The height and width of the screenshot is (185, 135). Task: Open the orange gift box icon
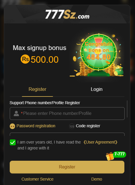[110, 156]
